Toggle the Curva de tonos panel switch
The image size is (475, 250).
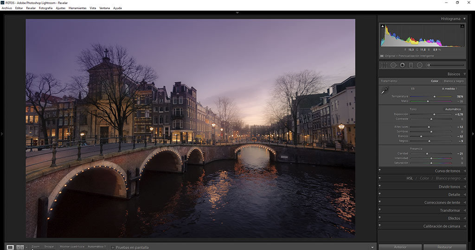click(x=380, y=171)
